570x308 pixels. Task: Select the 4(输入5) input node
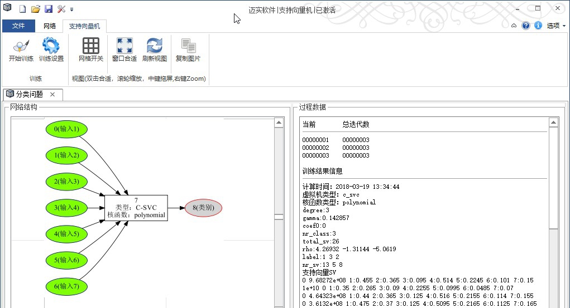pos(66,233)
